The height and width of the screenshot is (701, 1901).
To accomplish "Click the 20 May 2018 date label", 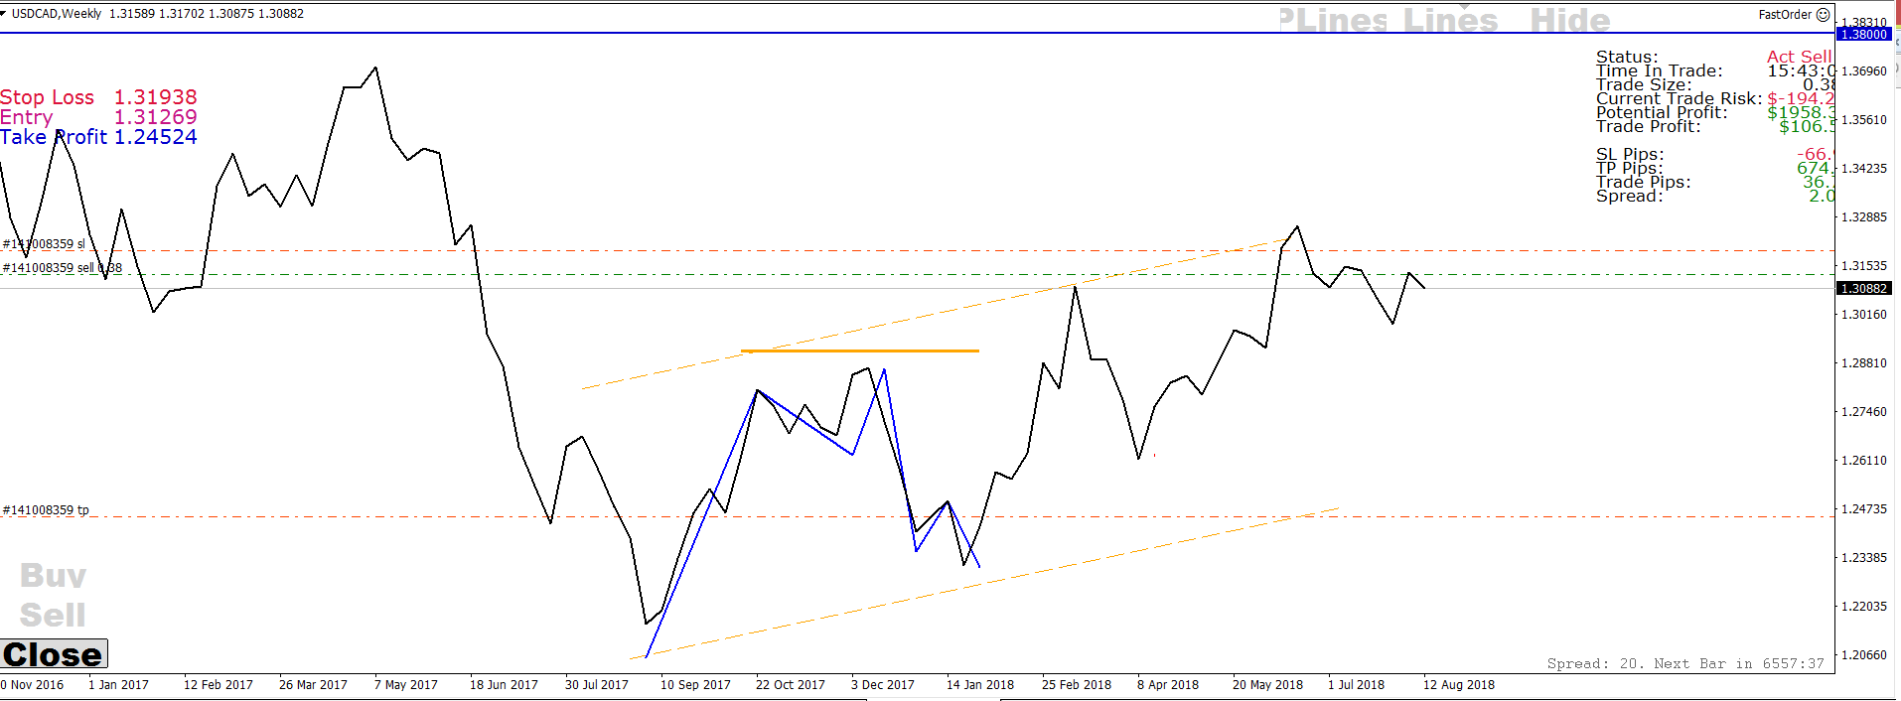I will click(x=1267, y=685).
